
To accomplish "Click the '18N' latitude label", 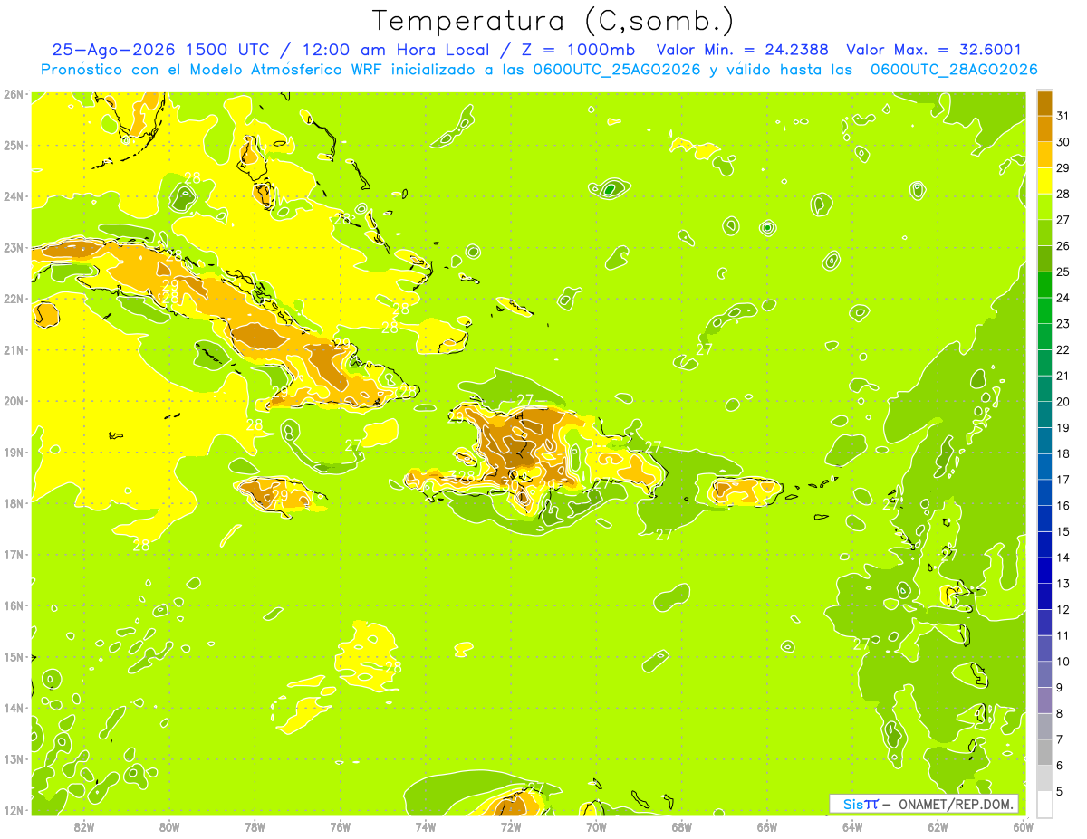I will [x=14, y=503].
